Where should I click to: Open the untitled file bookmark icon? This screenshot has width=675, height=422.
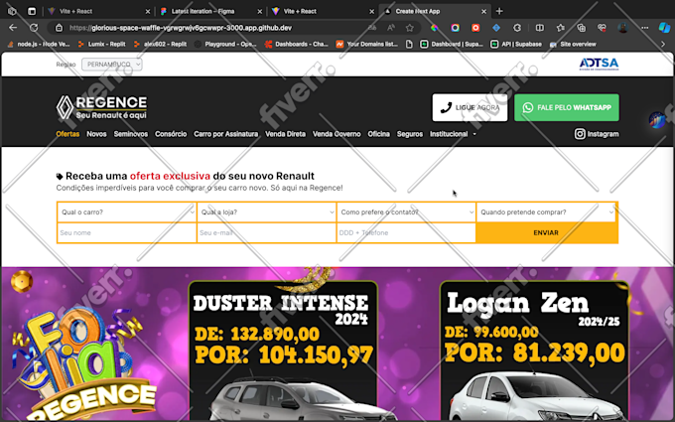click(409, 44)
